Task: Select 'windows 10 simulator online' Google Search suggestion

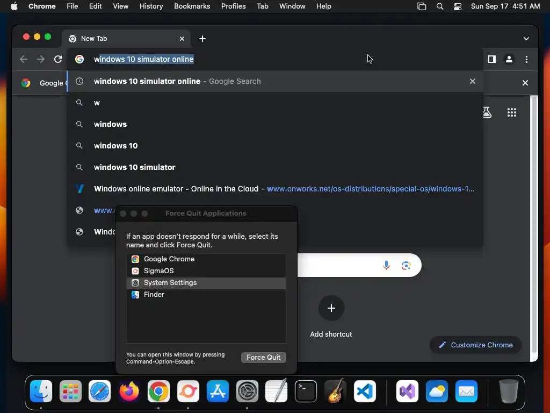Action: [275, 81]
